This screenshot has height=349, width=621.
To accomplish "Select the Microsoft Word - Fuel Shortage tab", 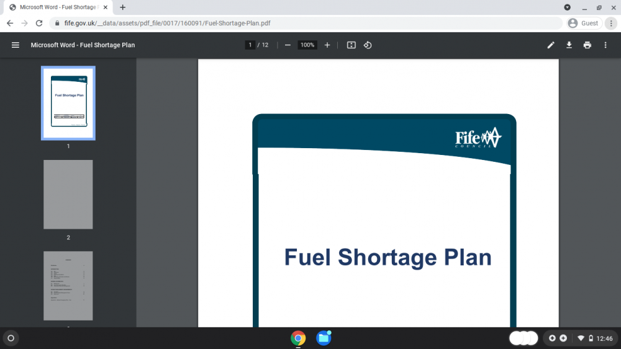I will (x=58, y=7).
